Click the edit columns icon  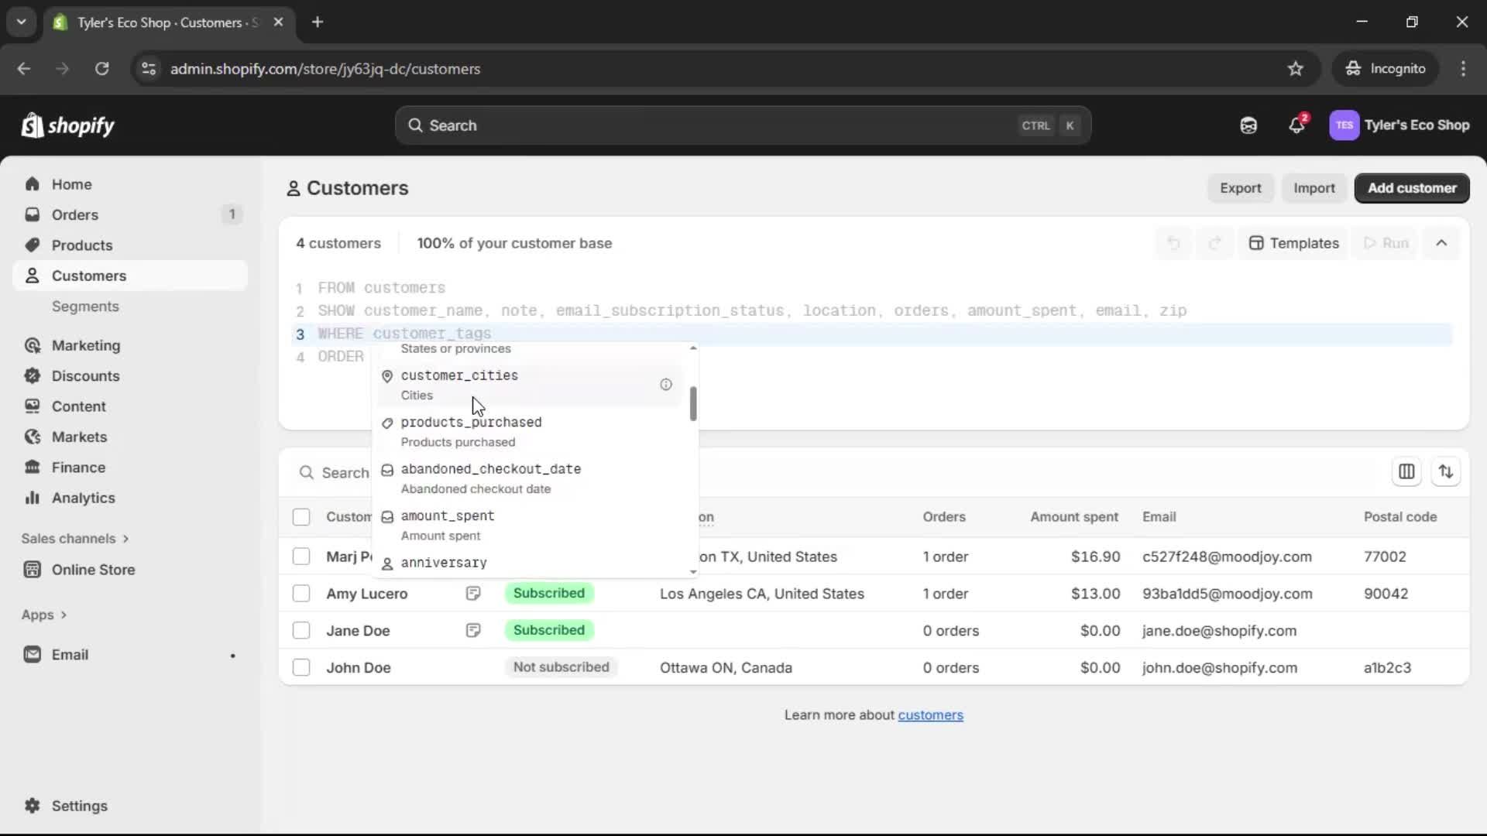click(1406, 471)
